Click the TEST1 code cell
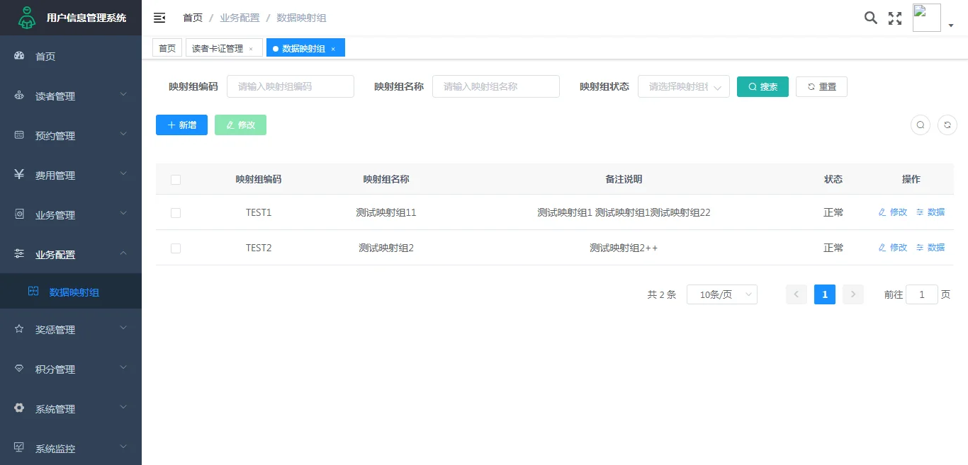The height and width of the screenshot is (465, 968). [259, 212]
